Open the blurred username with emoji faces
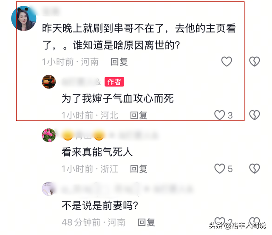 [110, 135]
